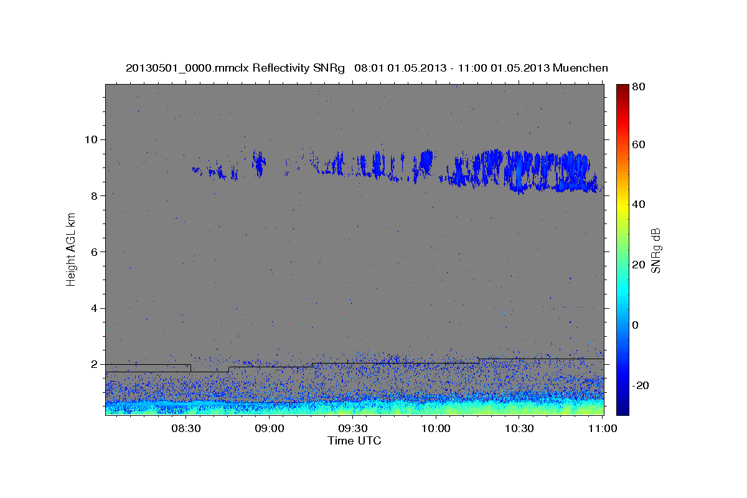The width and height of the screenshot is (747, 498).
Task: Click the 09:30 time tick label
Action: pyautogui.click(x=353, y=428)
